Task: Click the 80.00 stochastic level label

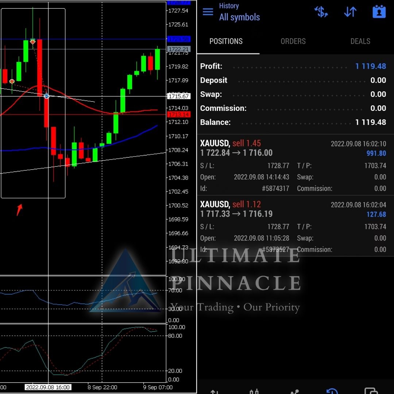Action: click(x=175, y=336)
